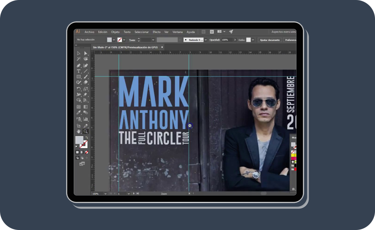Image resolution: width=375 pixels, height=230 pixels.
Task: Click the Ajustar documento button
Action: tap(269, 40)
